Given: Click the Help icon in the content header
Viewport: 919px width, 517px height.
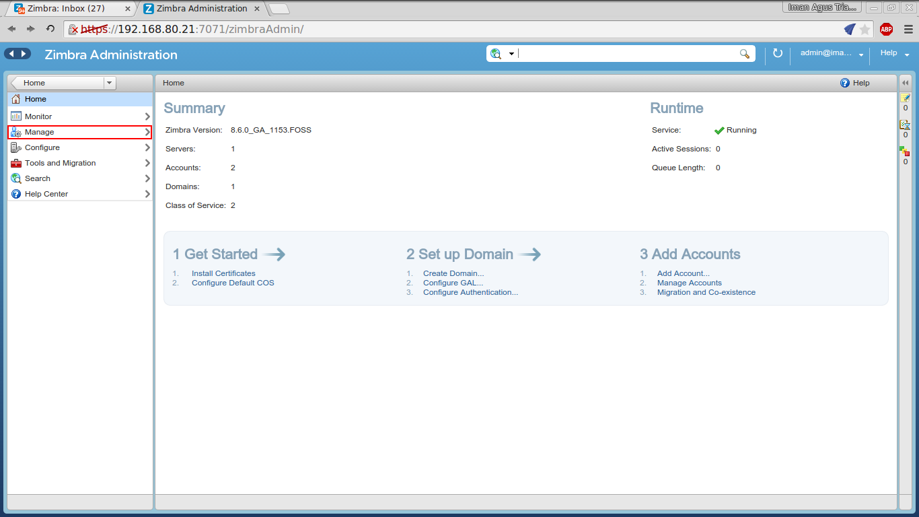Looking at the screenshot, I should point(846,82).
